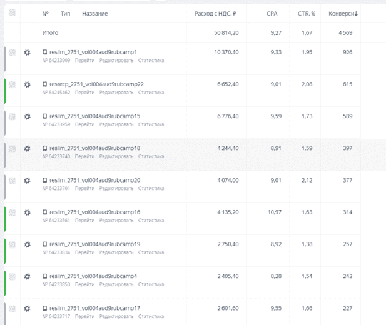The image size is (386, 325).
Task: Open campaign reslim_2751_vol004aud9rubcamp1
Action: [x=93, y=52]
